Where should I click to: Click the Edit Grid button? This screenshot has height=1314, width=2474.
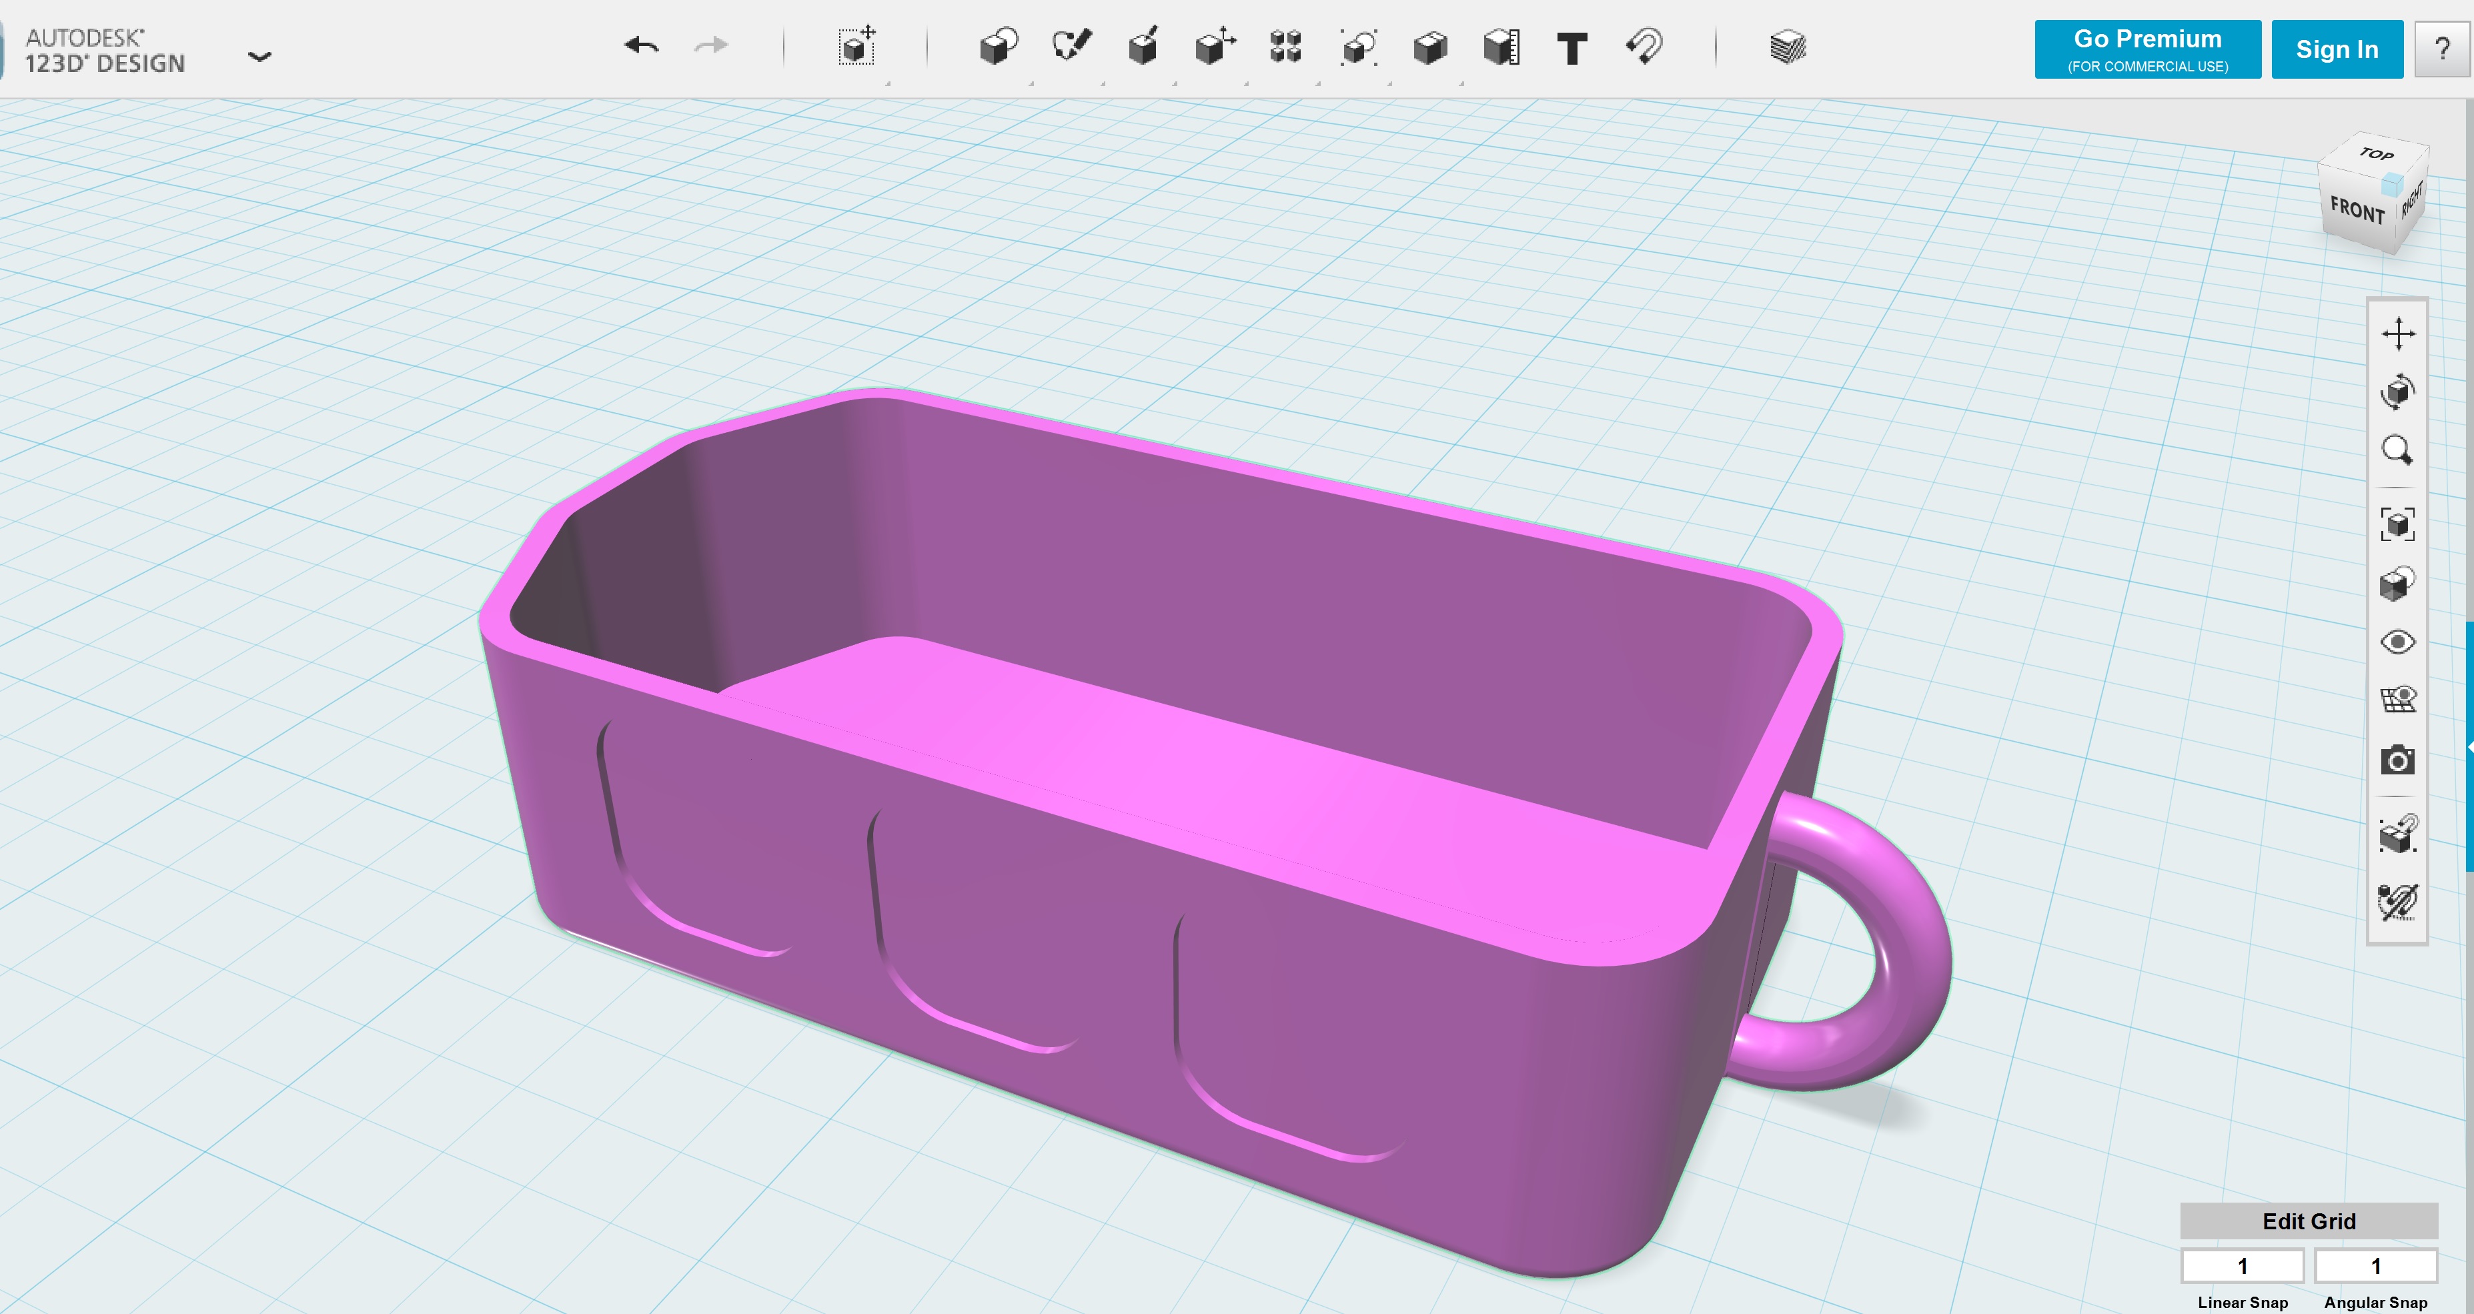[2309, 1221]
